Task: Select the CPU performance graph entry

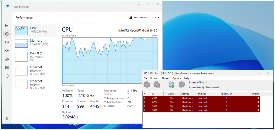Action: pyautogui.click(x=35, y=31)
